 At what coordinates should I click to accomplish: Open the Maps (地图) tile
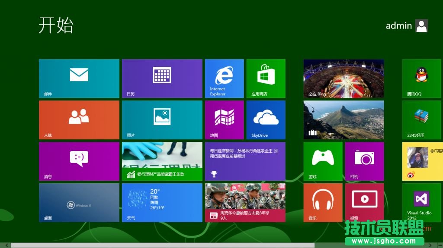pos(224,120)
